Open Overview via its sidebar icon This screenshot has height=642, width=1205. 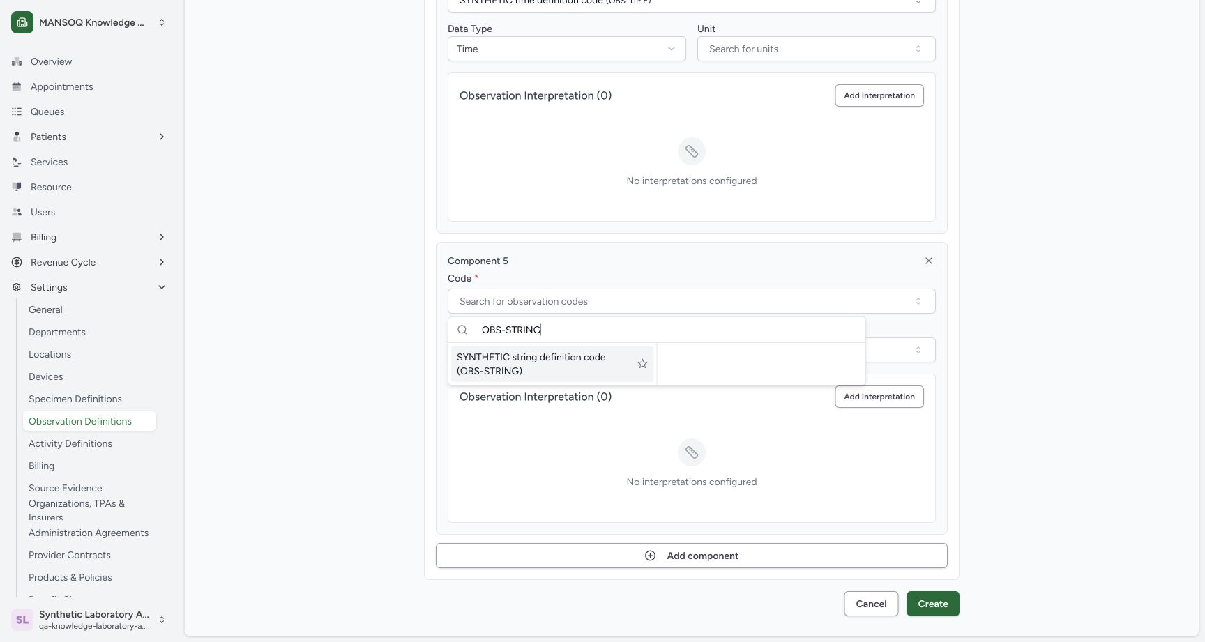coord(17,61)
